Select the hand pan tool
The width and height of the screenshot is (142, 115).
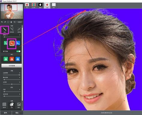pyautogui.click(x=11, y=22)
